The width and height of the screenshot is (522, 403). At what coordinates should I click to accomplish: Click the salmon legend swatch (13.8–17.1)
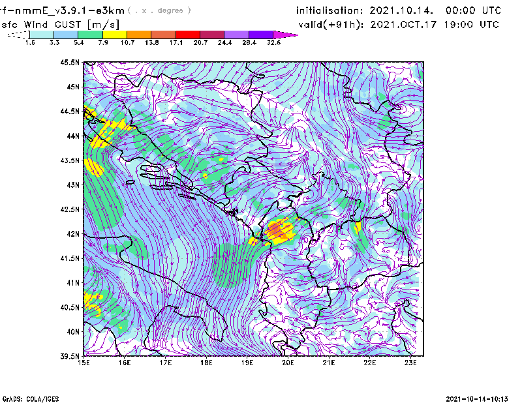164,35
